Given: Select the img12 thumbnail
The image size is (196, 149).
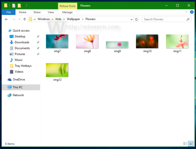Looking at the screenshot, I should 57,70.
